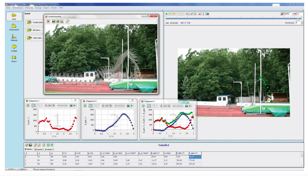This screenshot has width=308, height=176.
Task: Click the red arrow playback speed icon
Action: pyautogui.click(x=294, y=14)
